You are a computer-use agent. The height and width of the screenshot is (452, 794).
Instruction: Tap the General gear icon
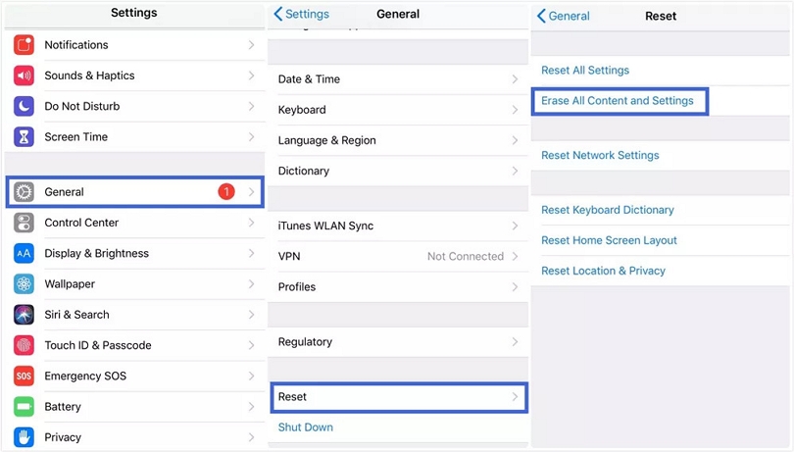(x=24, y=192)
